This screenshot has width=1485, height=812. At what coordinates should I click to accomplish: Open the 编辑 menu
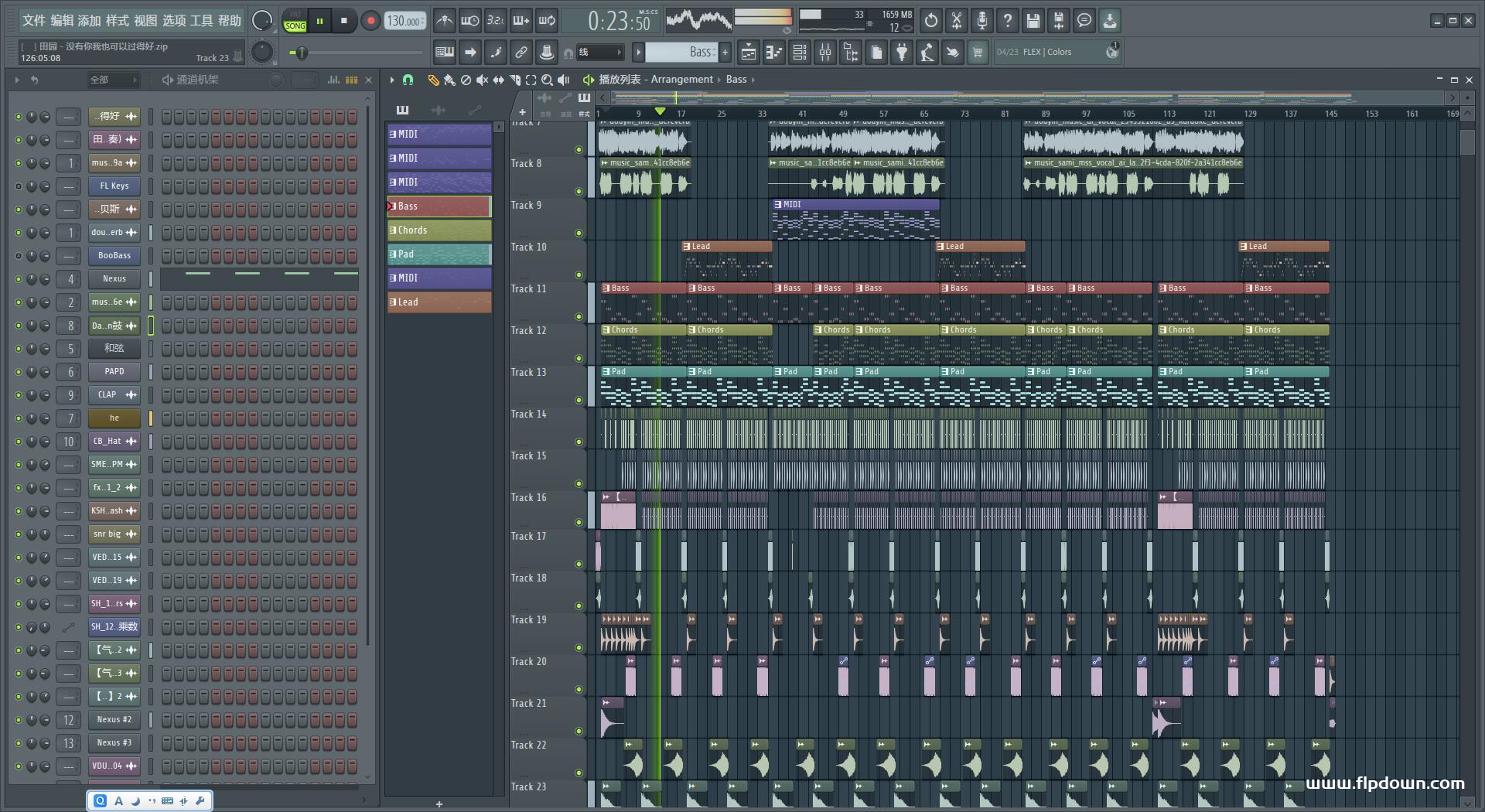(x=62, y=21)
